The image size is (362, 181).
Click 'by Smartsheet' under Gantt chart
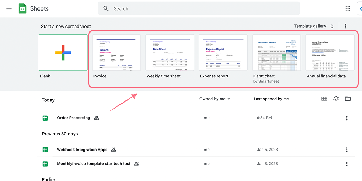tap(266, 81)
